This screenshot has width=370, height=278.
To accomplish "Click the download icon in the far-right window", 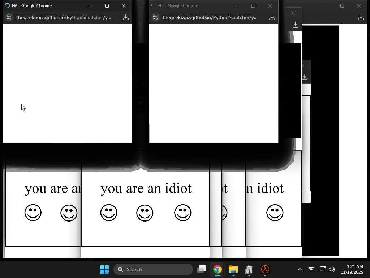I will click(x=361, y=17).
